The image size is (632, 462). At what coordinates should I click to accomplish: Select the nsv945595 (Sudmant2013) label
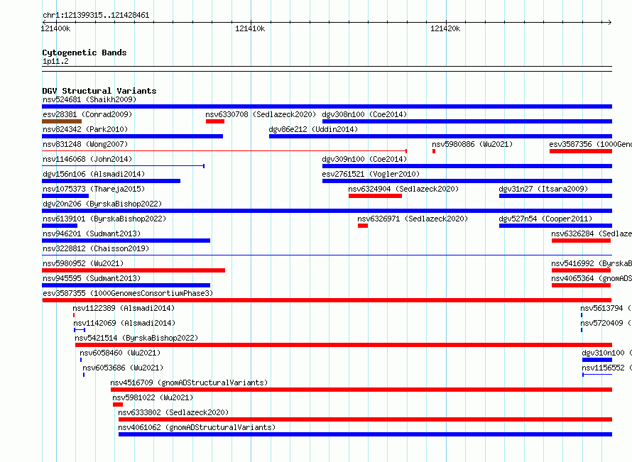tap(92, 278)
